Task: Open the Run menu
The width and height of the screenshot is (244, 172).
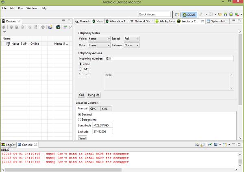Action: coord(21,8)
